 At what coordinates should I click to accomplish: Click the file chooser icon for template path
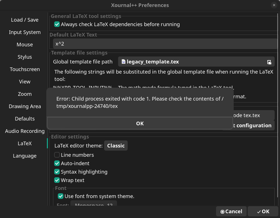[269, 62]
